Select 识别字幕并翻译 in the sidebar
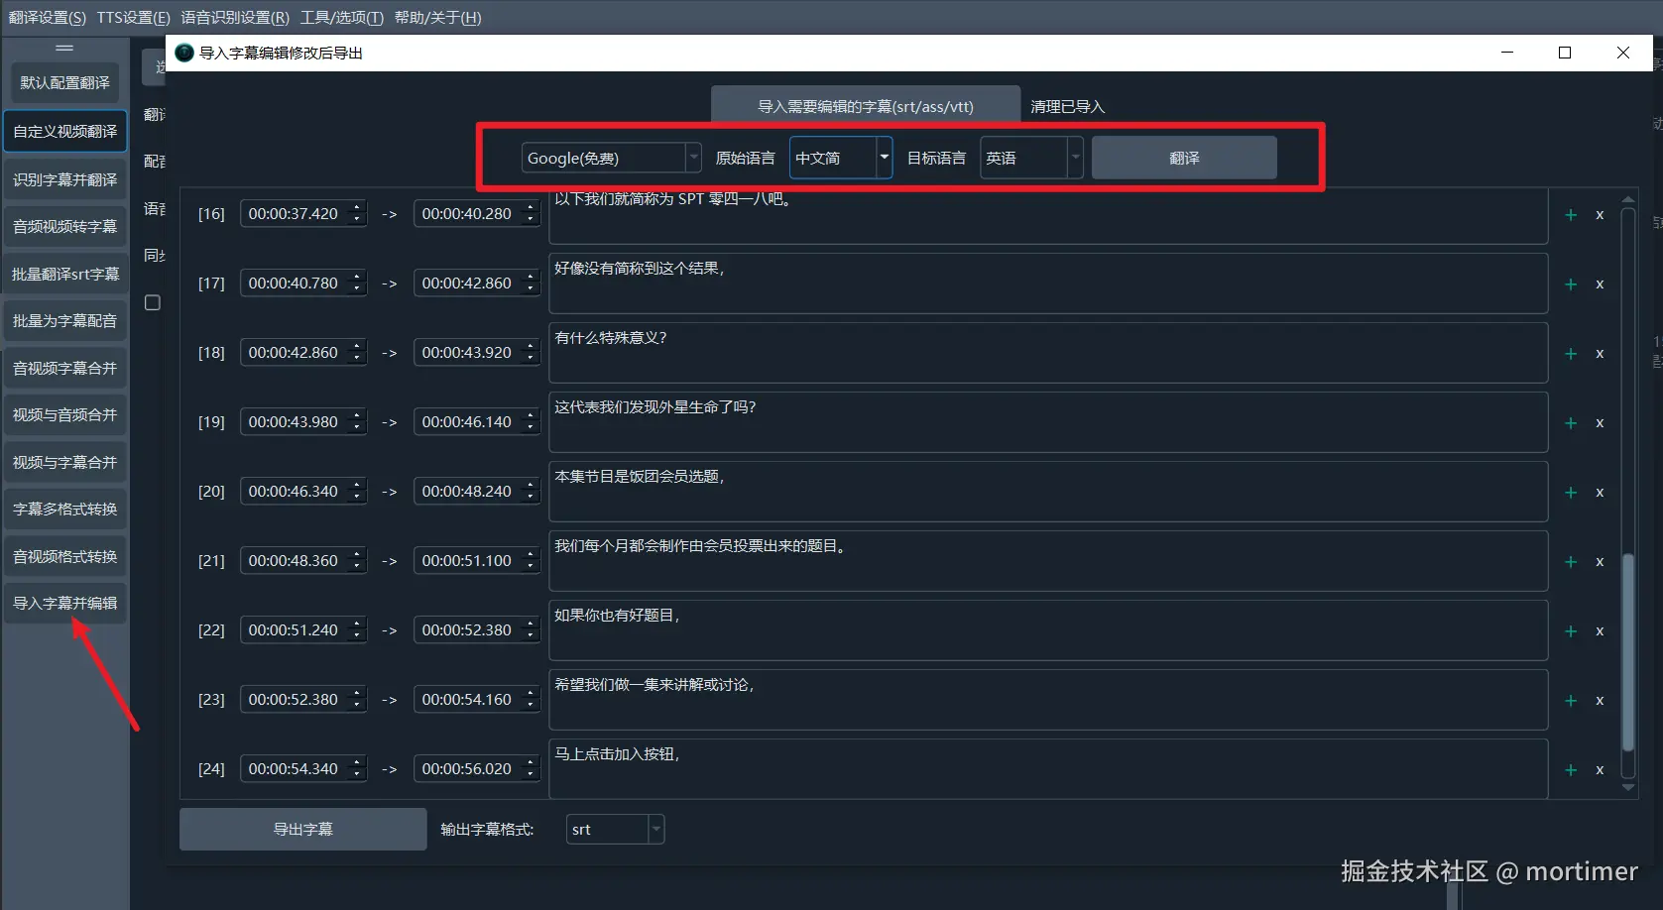The width and height of the screenshot is (1663, 910). tap(64, 179)
